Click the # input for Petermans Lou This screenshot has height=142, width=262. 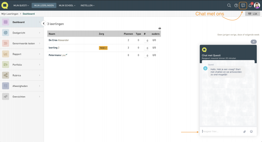[x=146, y=55]
